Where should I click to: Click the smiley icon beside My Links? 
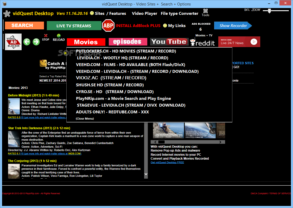(x=165, y=25)
